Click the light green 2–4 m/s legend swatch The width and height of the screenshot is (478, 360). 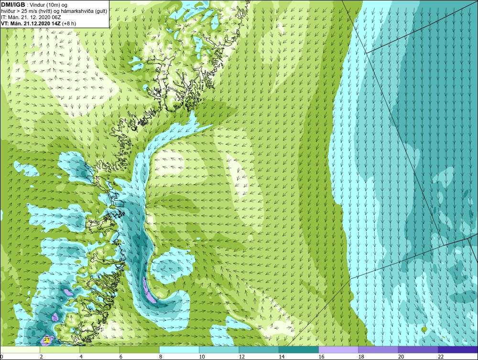[60, 349]
